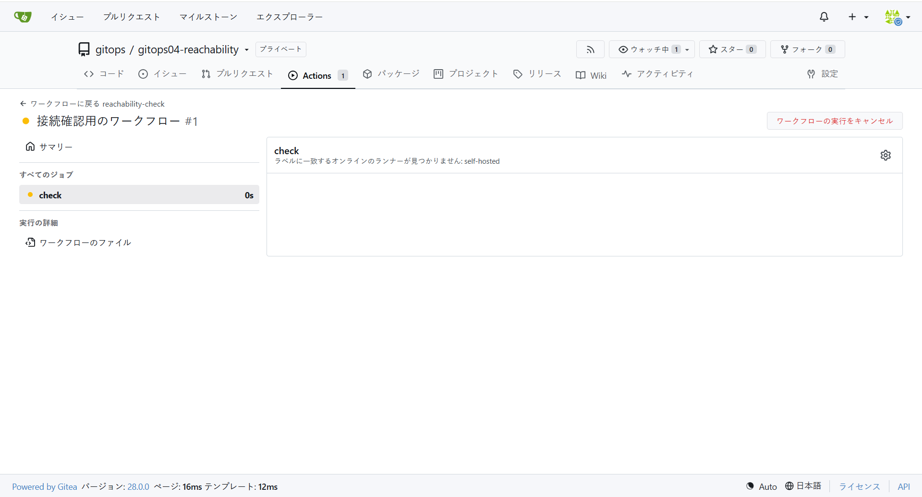922x497 pixels.
Task: Toggle the Auto theme switcher
Action: click(x=762, y=486)
